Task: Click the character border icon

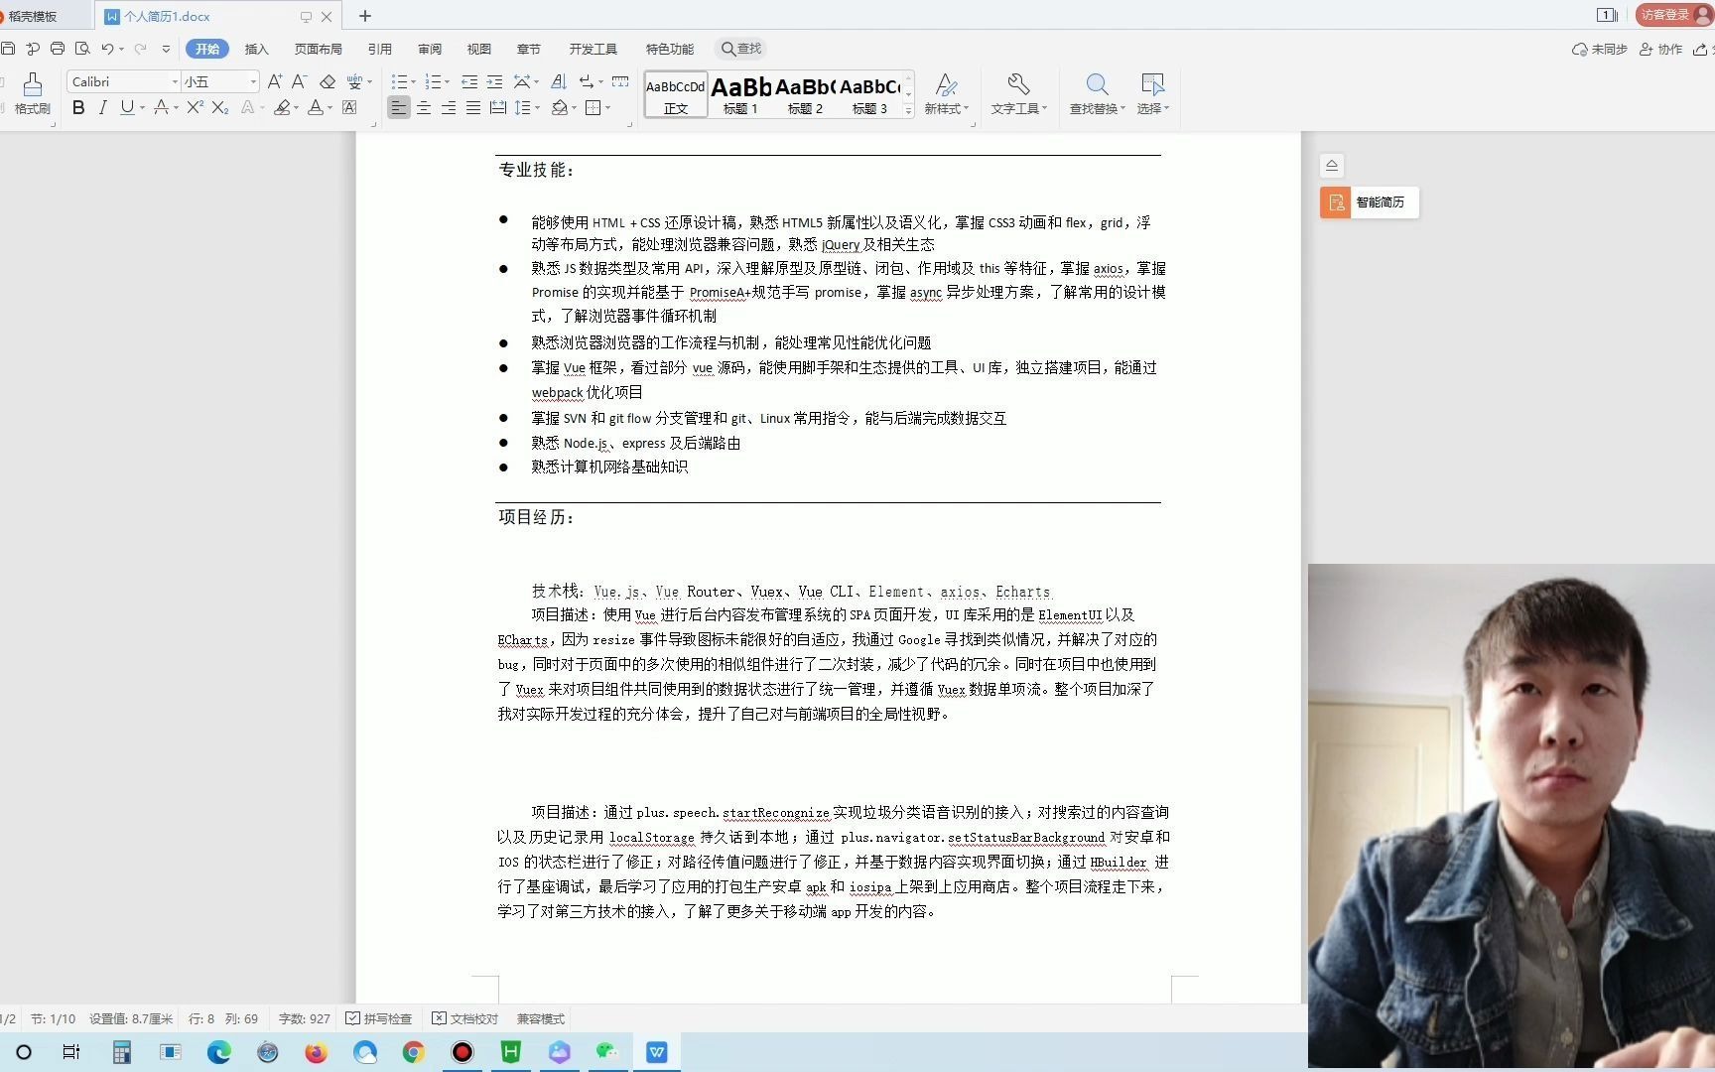Action: [x=349, y=107]
